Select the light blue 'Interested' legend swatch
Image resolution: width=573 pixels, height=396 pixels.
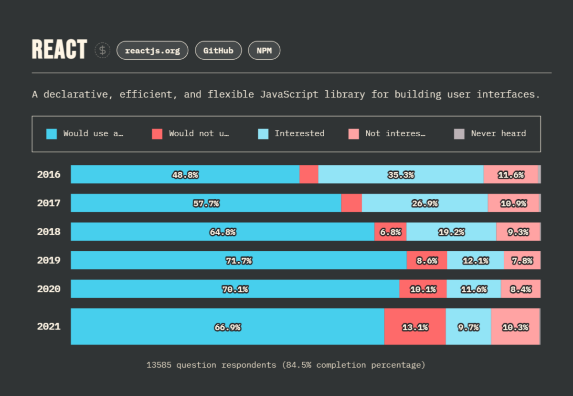[264, 134]
